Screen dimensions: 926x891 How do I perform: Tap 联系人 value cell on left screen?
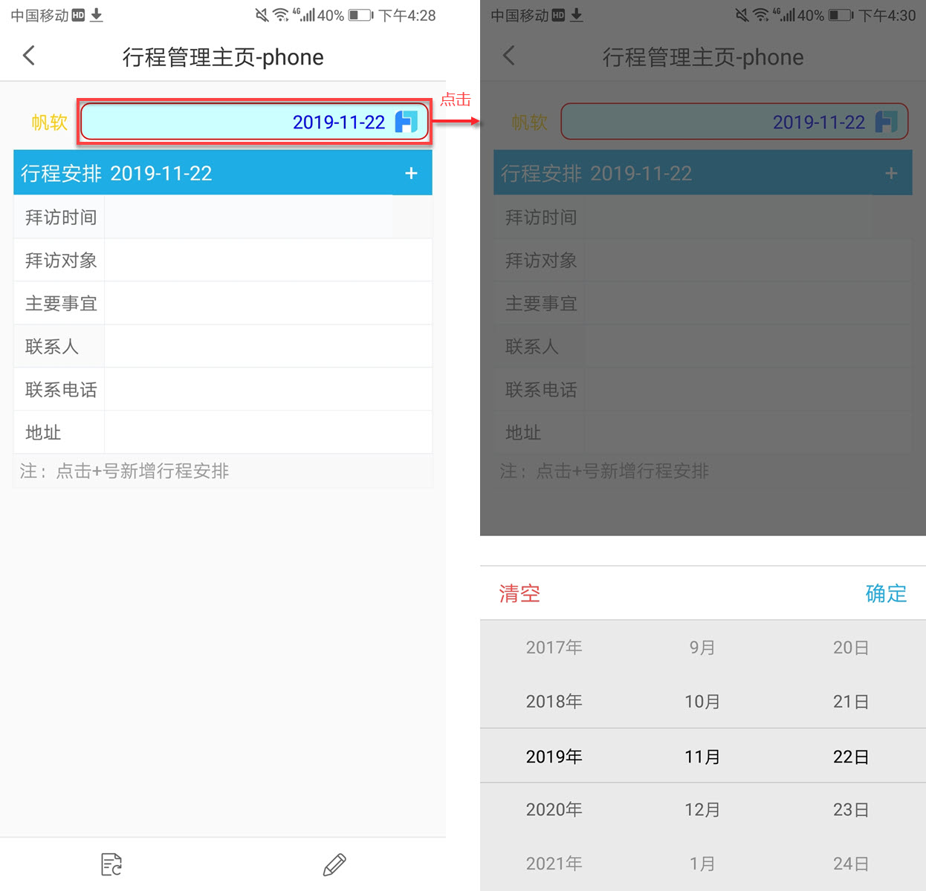(x=268, y=347)
